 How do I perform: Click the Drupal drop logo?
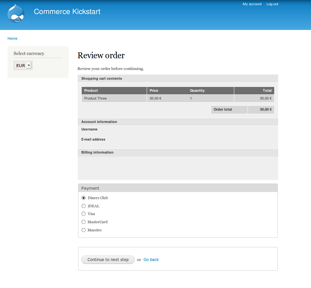(x=16, y=13)
